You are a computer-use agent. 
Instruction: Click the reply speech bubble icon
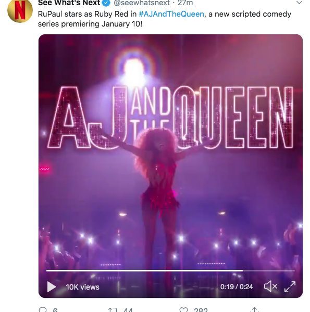pyautogui.click(x=43, y=310)
